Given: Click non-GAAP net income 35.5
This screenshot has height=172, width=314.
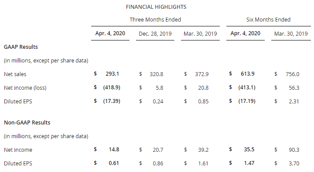Looking at the screenshot, I should tap(249, 150).
